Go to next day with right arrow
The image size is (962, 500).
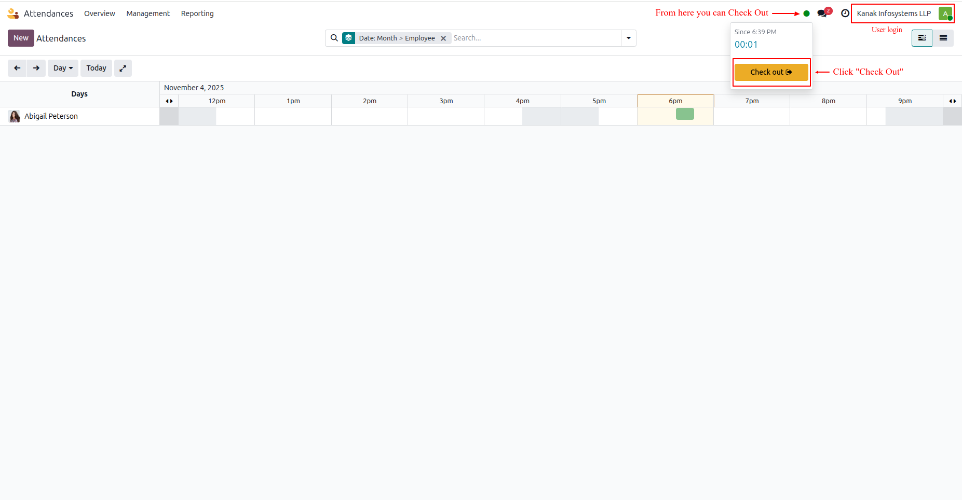[x=36, y=68]
